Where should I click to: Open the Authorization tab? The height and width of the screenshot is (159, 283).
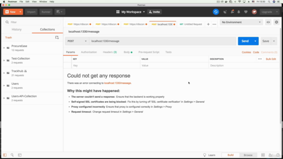[89, 52]
